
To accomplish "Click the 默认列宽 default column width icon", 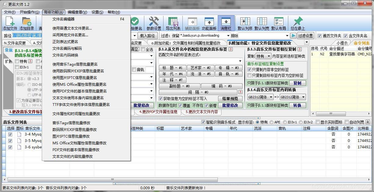I will [262, 24].
